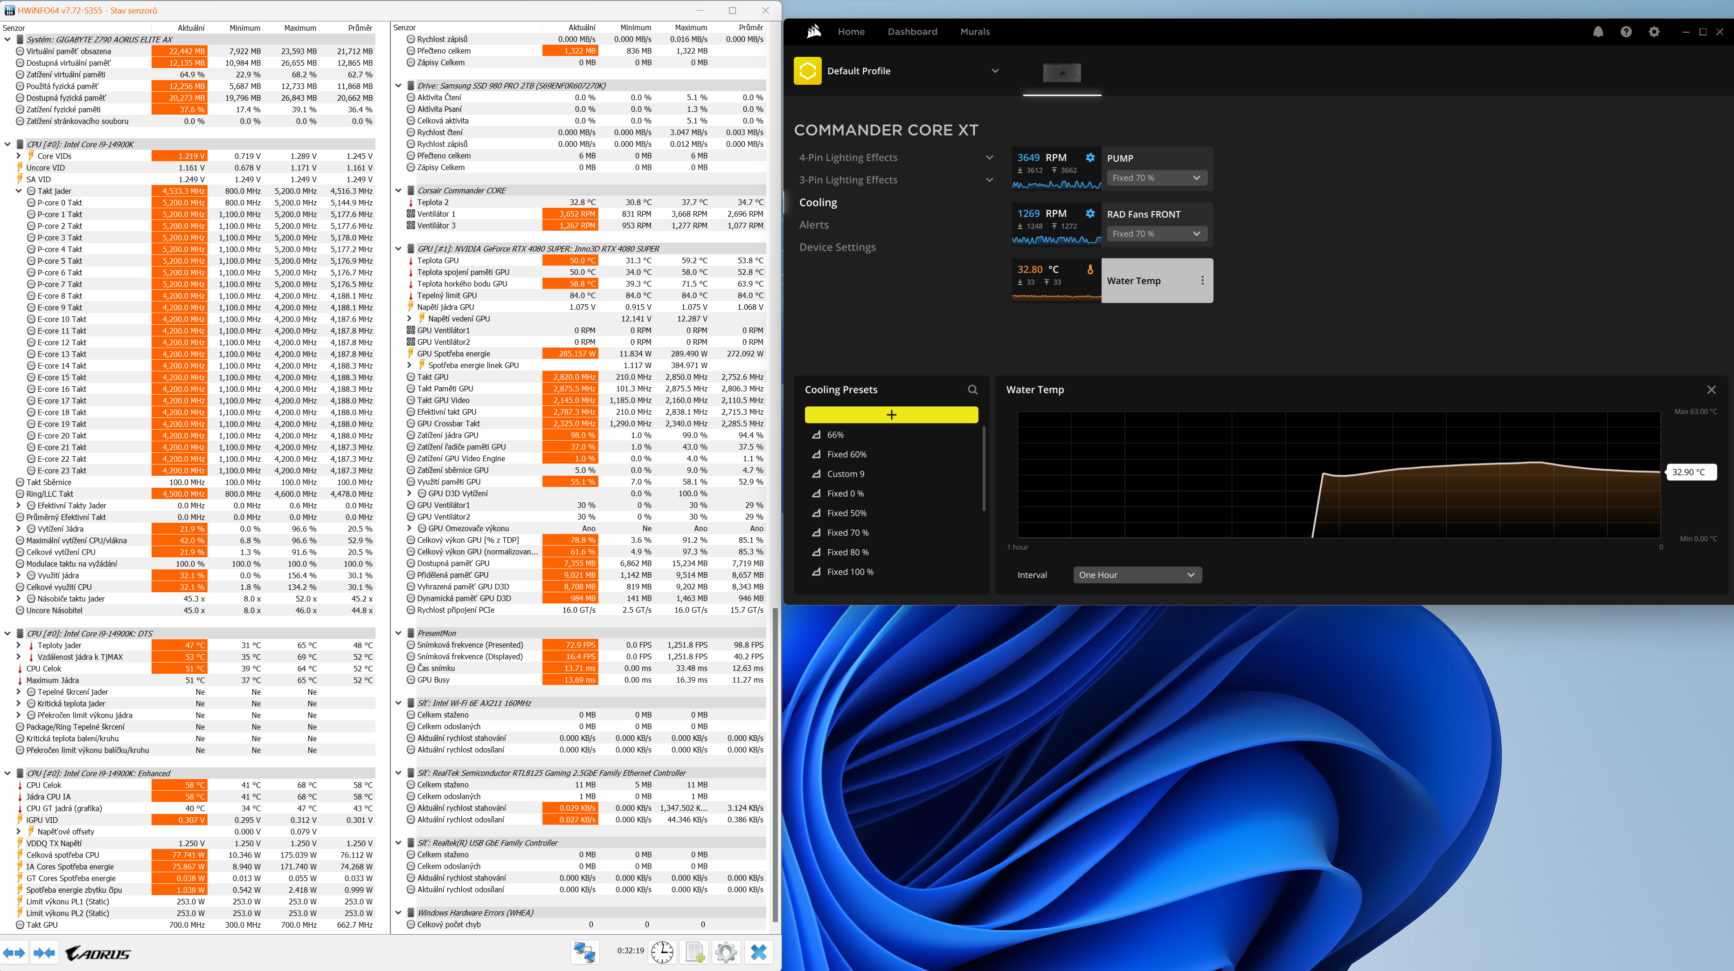
Task: Click the collapse columns arrows button in HWiNFO
Action: 44,952
